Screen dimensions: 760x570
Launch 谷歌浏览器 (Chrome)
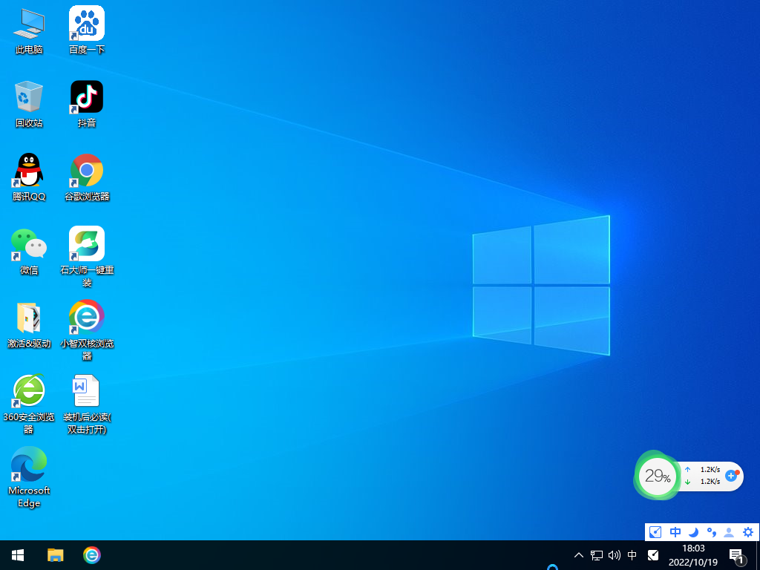click(86, 169)
